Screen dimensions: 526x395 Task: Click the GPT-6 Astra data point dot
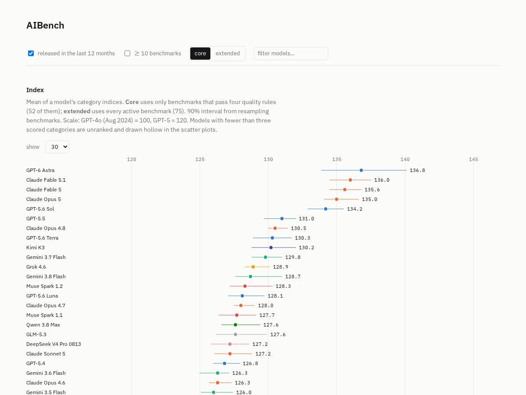tap(361, 170)
